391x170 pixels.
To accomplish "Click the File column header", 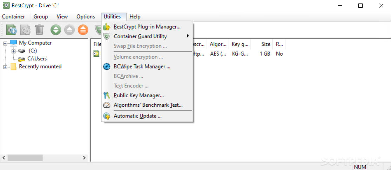I will 97,44.
